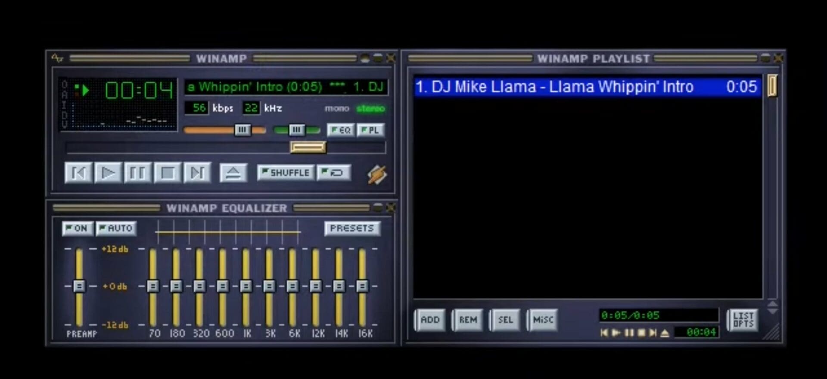This screenshot has height=379, width=827.
Task: Open the playlist SEL menu
Action: [x=505, y=320]
